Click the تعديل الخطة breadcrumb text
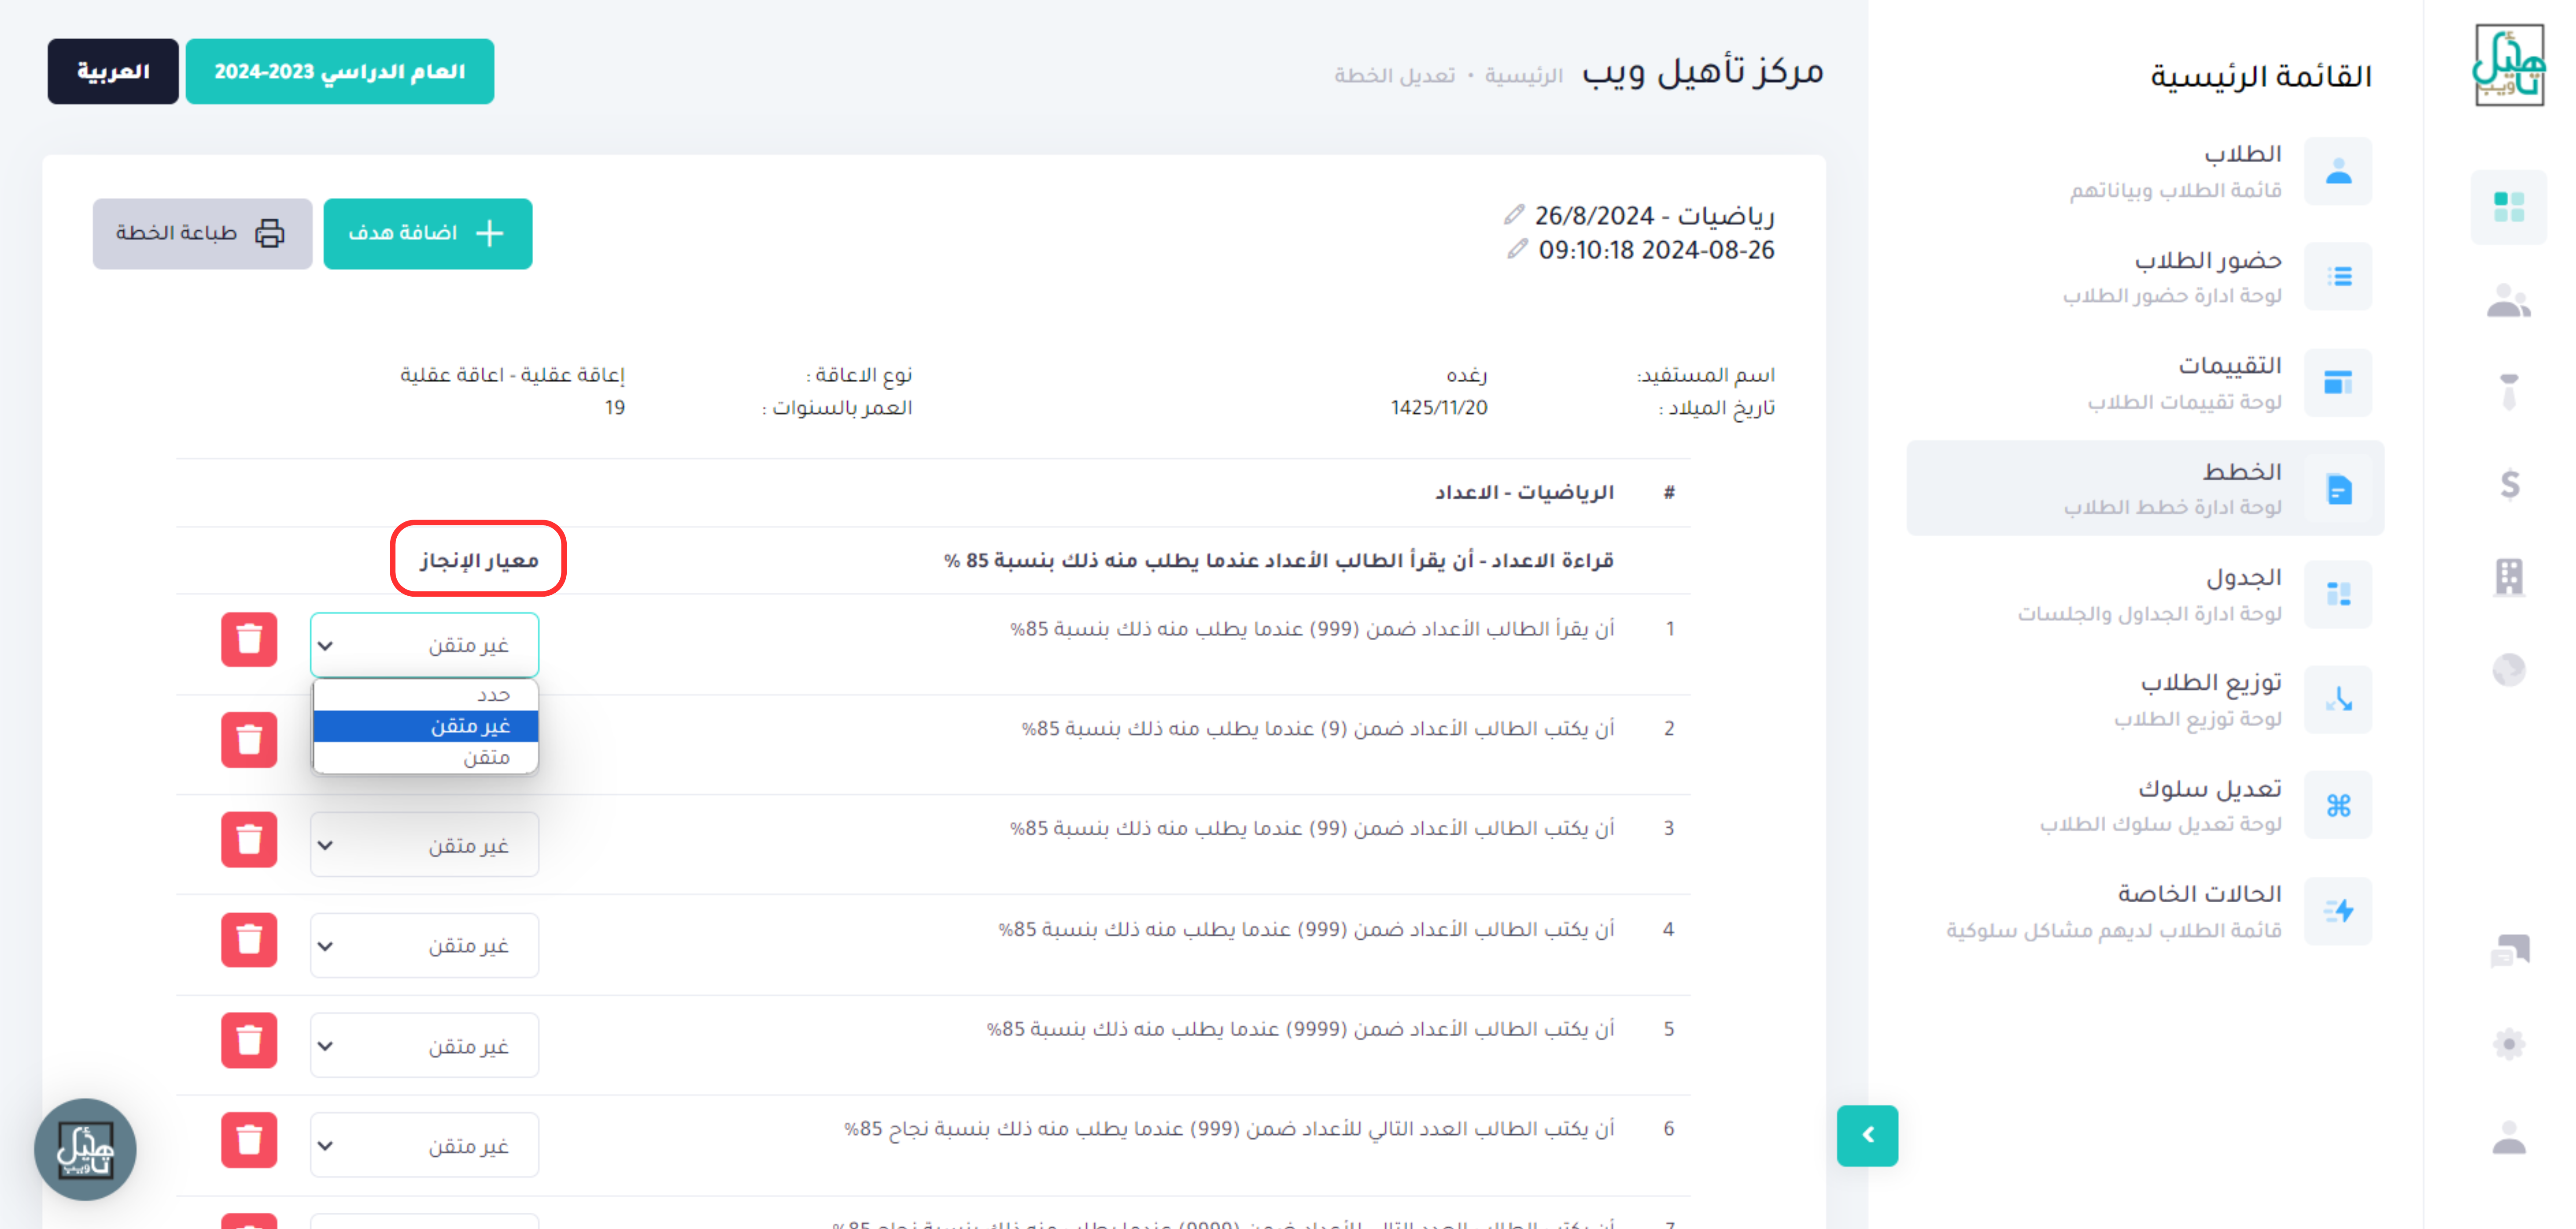Screen dimensions: 2576x1229 (x=1394, y=76)
